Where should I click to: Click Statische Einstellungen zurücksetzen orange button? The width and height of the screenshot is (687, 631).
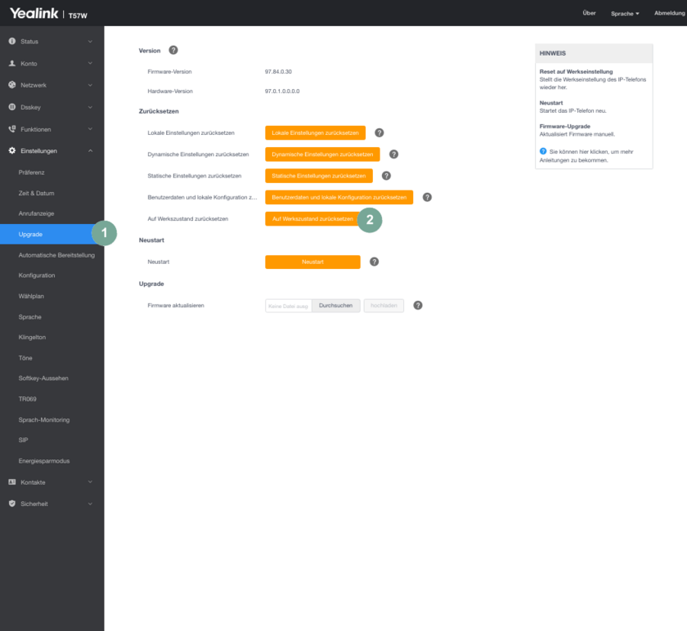(319, 176)
